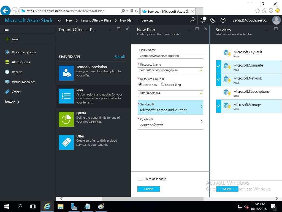Click the Resource Name input field
Viewport: 282px width, 212px height.
170,70
